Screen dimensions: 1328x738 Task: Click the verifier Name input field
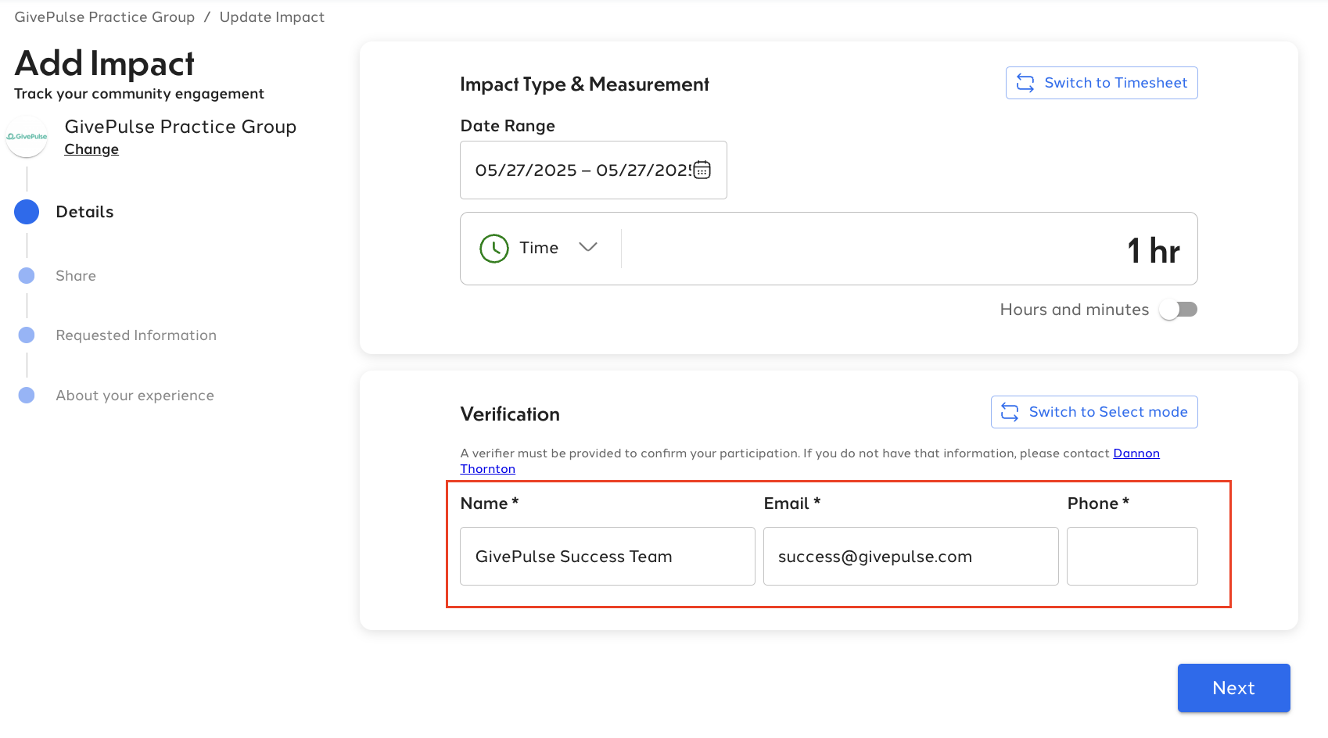click(608, 556)
